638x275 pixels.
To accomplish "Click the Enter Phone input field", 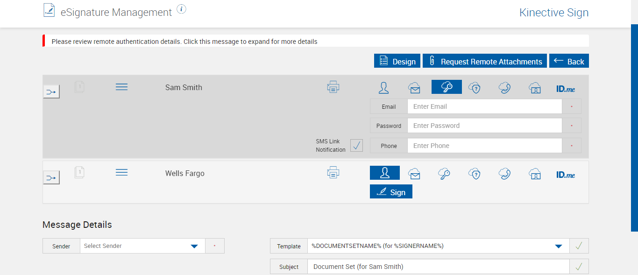I will pyautogui.click(x=484, y=146).
